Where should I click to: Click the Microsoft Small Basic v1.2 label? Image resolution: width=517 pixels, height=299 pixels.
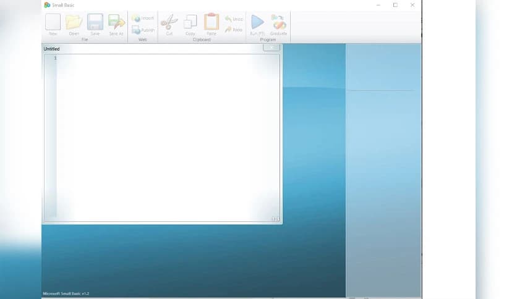(x=66, y=293)
